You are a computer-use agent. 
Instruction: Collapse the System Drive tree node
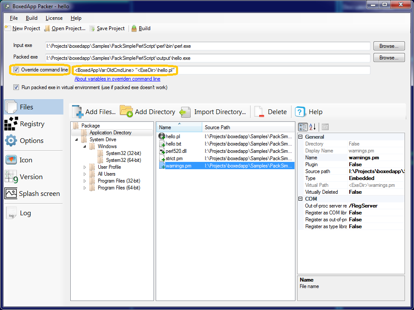pos(76,139)
